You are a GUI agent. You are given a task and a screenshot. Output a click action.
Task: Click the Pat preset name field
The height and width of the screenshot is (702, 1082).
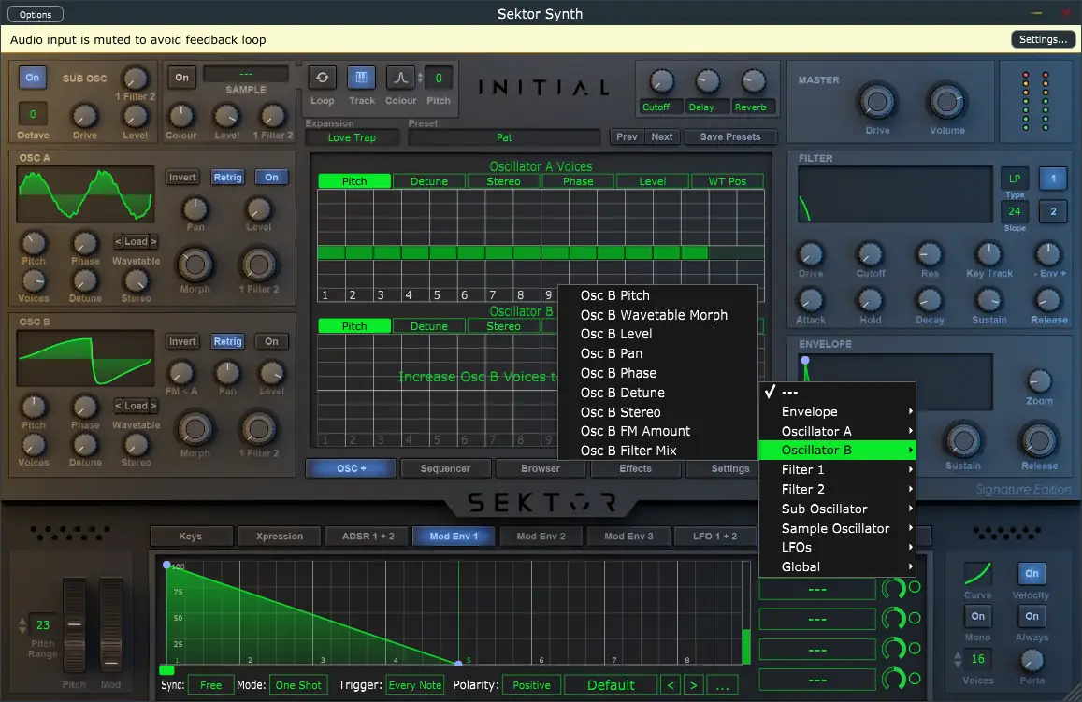click(x=504, y=137)
